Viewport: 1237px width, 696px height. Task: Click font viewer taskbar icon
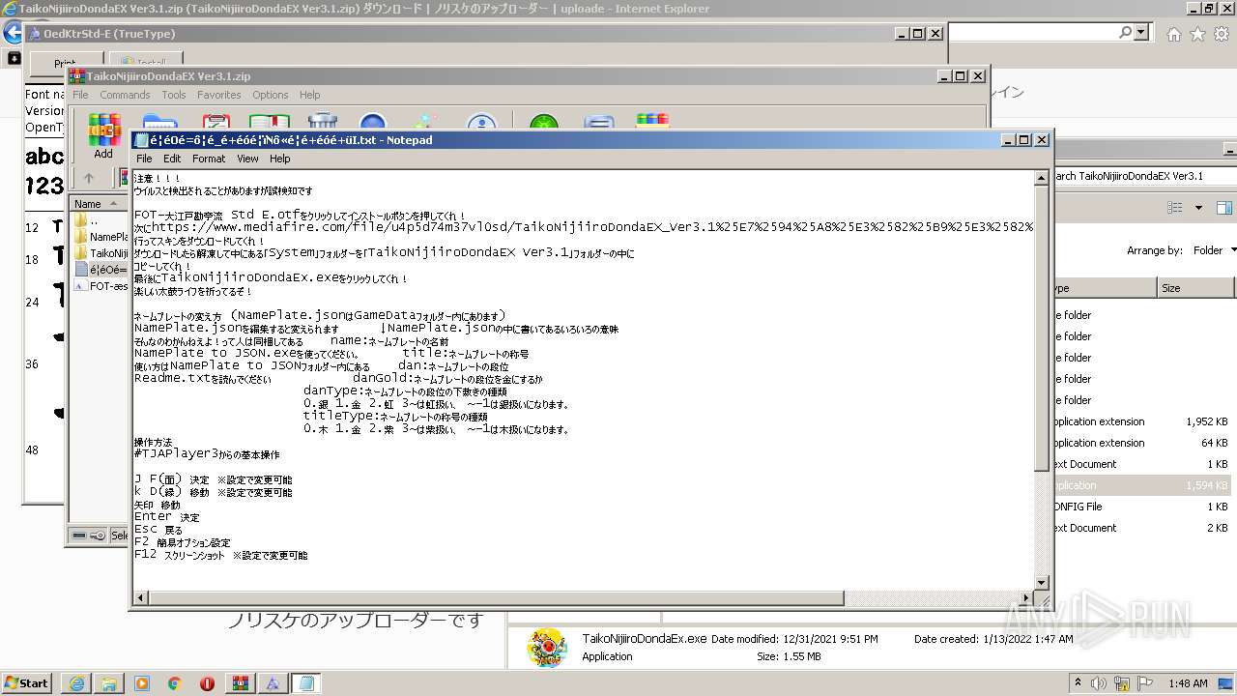click(273, 683)
